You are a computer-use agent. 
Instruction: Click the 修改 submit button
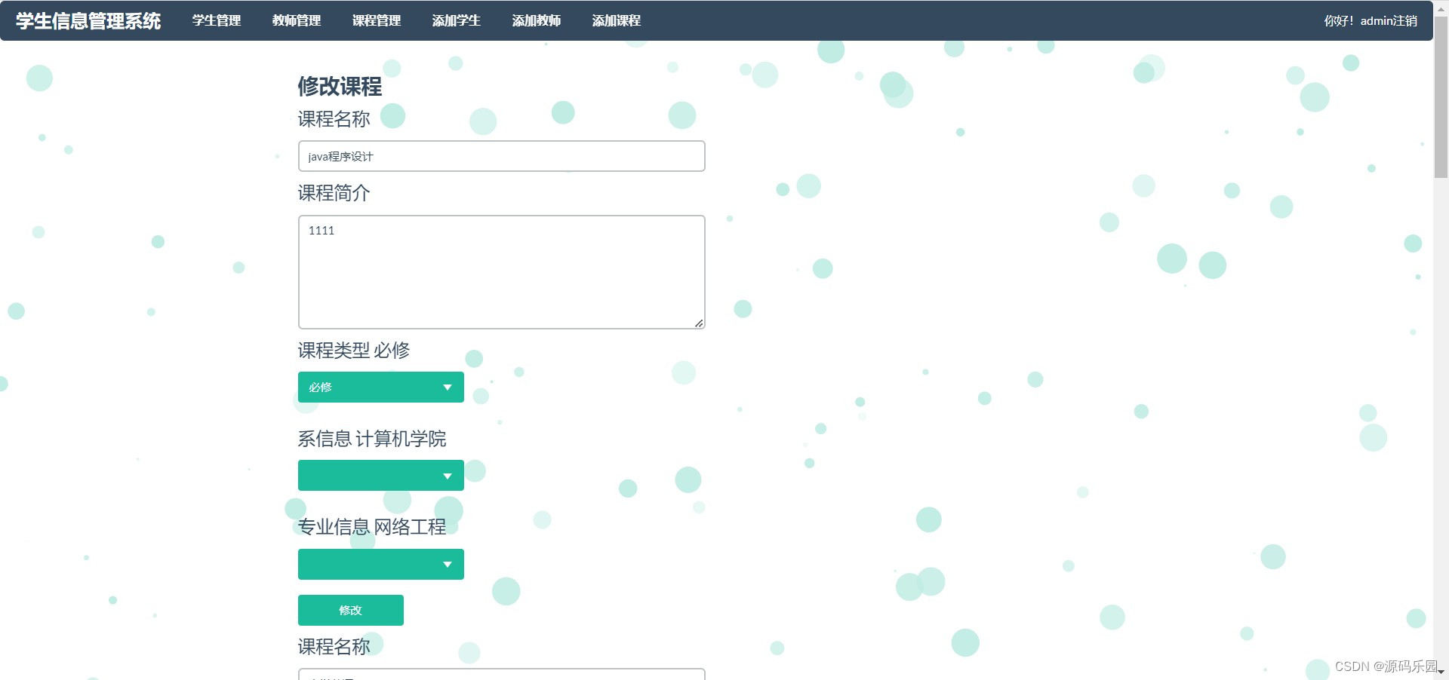click(x=350, y=610)
